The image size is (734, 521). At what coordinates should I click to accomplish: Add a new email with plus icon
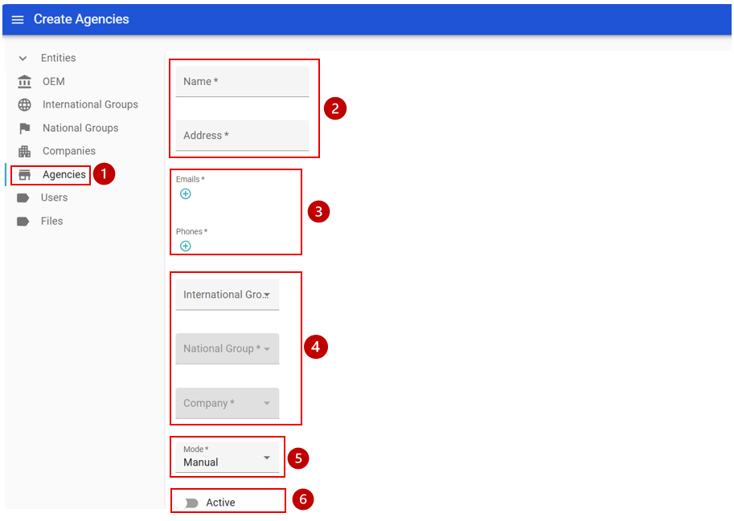[186, 194]
